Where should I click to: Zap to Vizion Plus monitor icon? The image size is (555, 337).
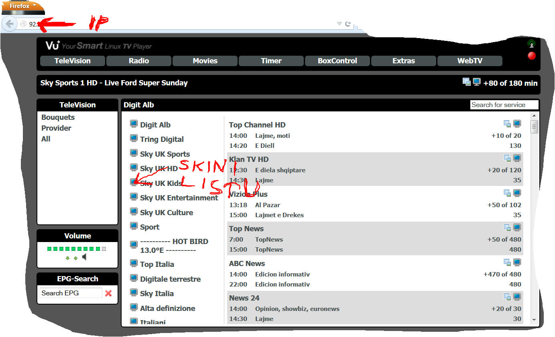coord(517,193)
